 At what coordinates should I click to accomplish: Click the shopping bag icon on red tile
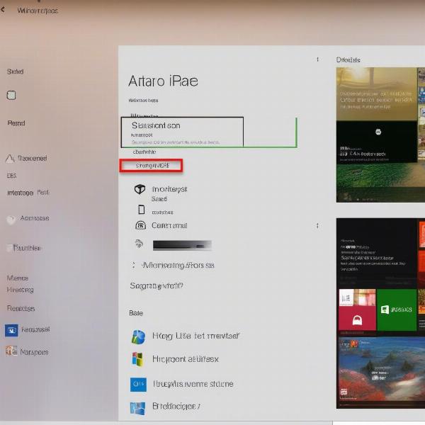[x=357, y=321]
